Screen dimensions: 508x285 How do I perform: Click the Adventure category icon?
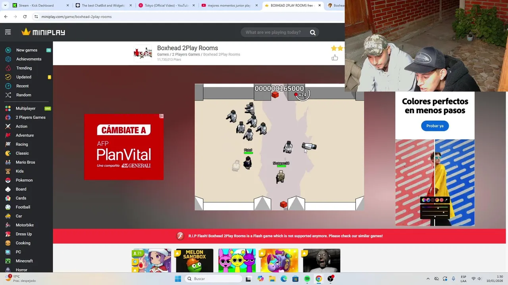coord(8,135)
